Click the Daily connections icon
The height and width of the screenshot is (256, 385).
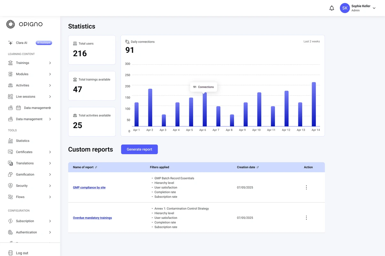pyautogui.click(x=127, y=42)
